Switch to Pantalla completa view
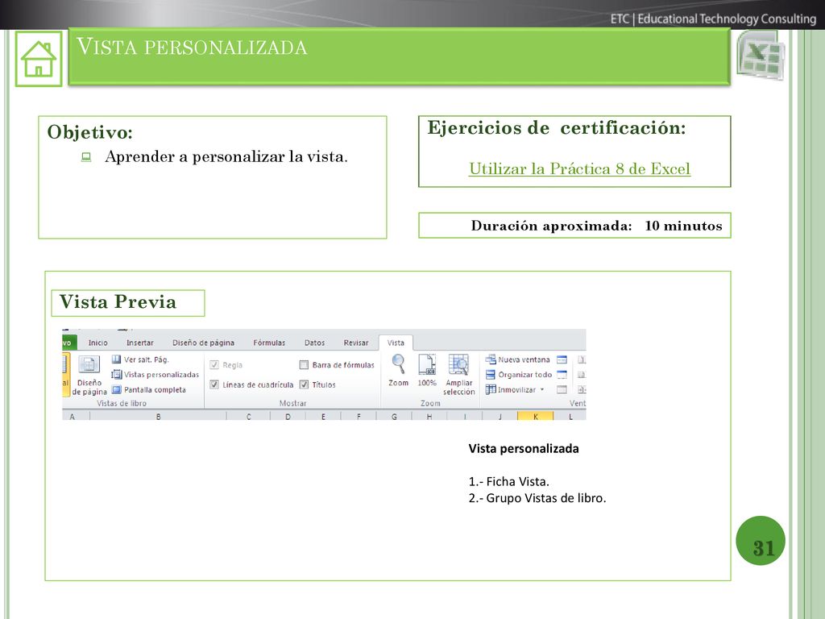Viewport: 825px width, 619px height. click(x=149, y=389)
